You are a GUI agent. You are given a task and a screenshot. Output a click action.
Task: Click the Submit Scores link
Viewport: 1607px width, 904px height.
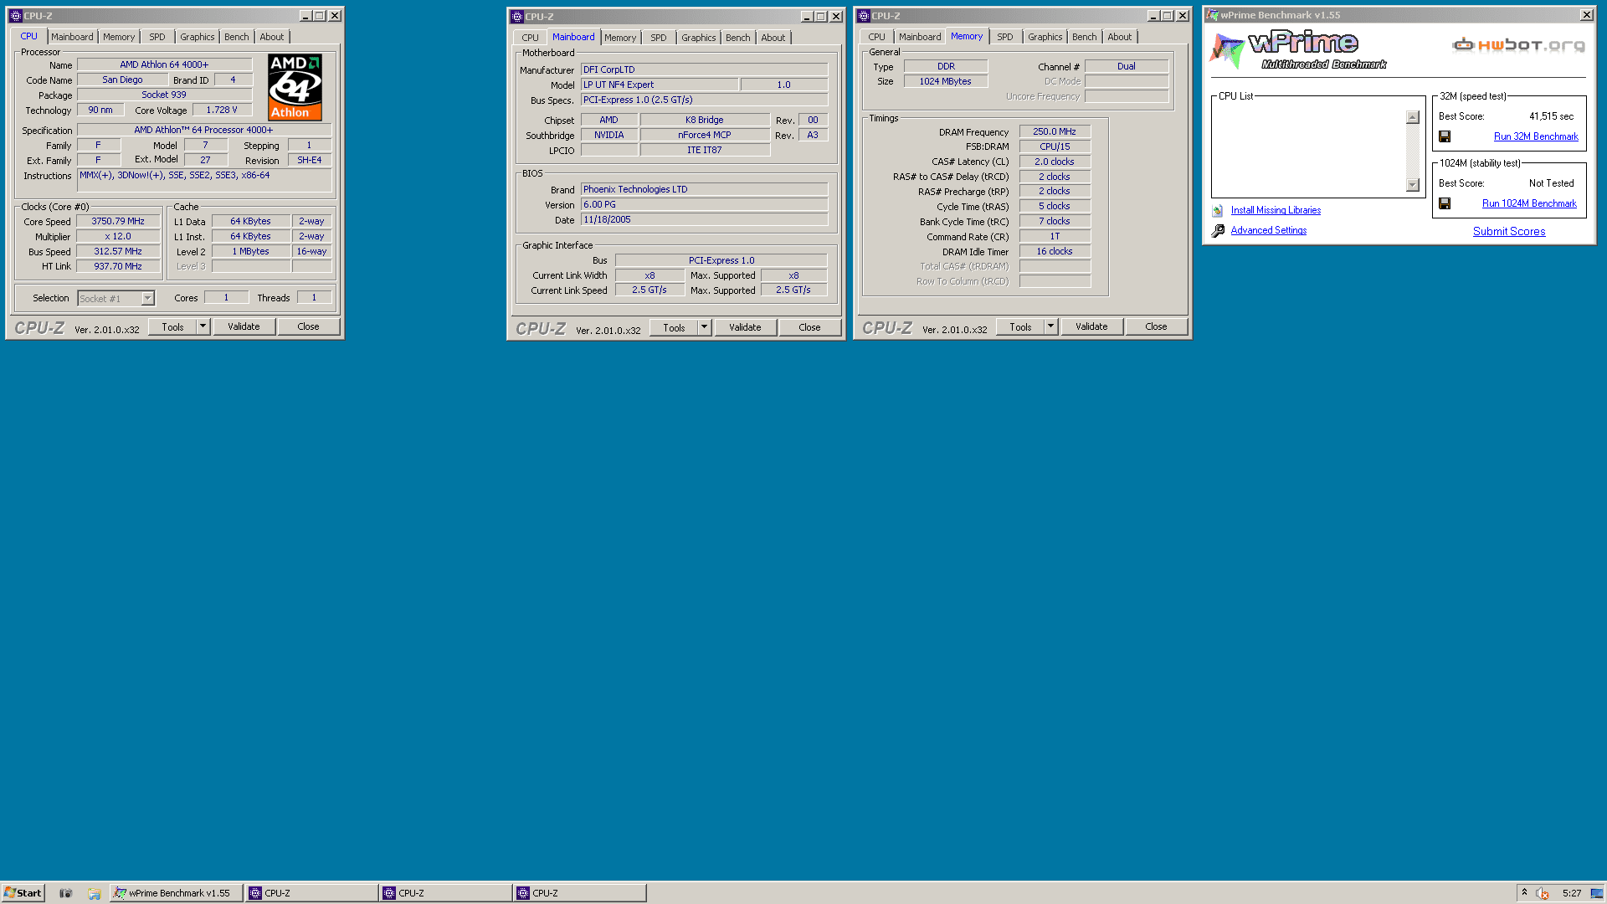(x=1509, y=232)
